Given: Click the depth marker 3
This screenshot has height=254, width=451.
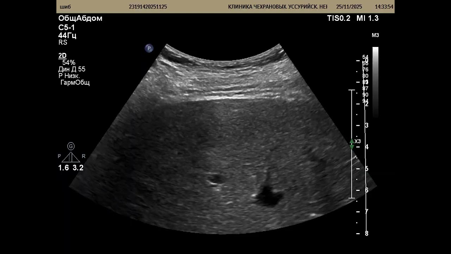Looking at the screenshot, I should click(x=366, y=126).
